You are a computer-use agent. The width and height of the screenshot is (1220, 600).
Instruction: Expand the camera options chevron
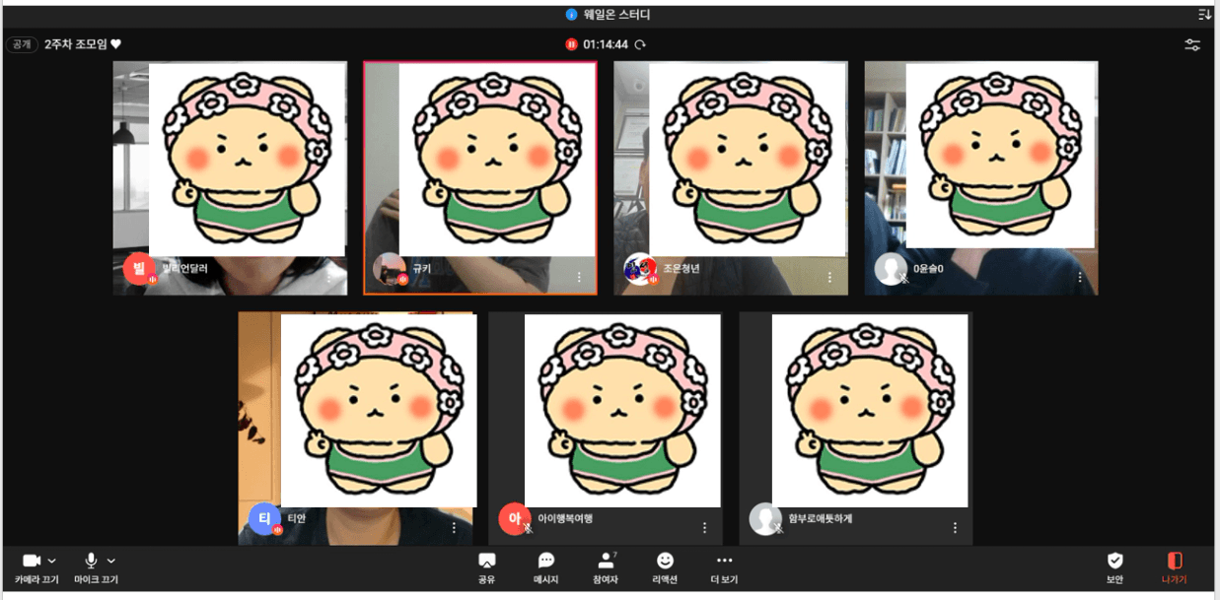click(x=52, y=561)
